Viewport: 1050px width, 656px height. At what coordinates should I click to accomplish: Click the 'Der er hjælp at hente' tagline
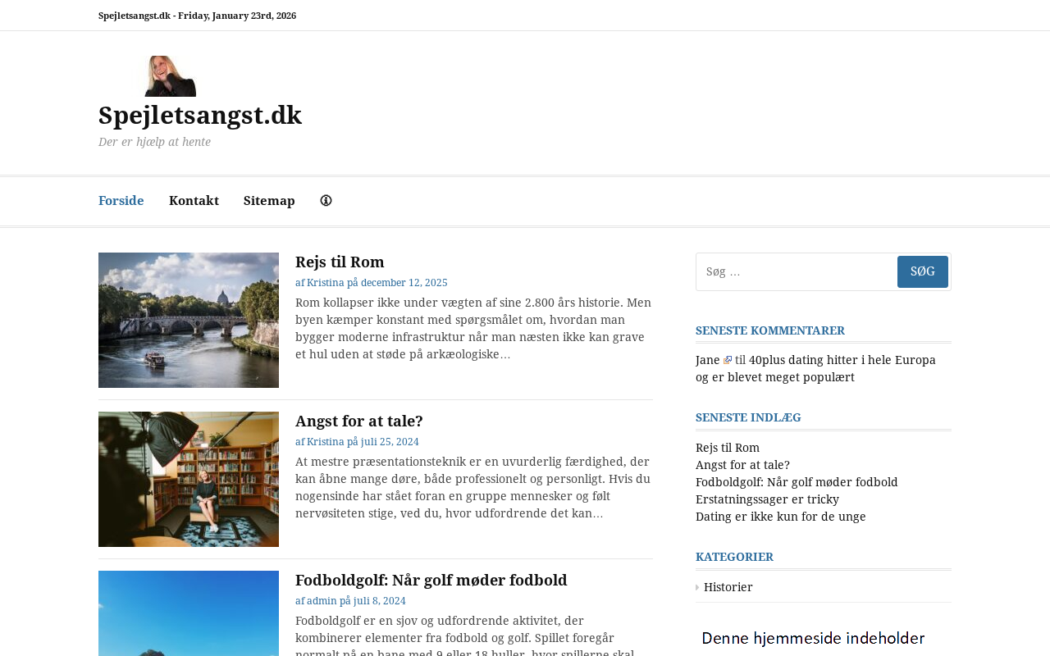click(154, 142)
